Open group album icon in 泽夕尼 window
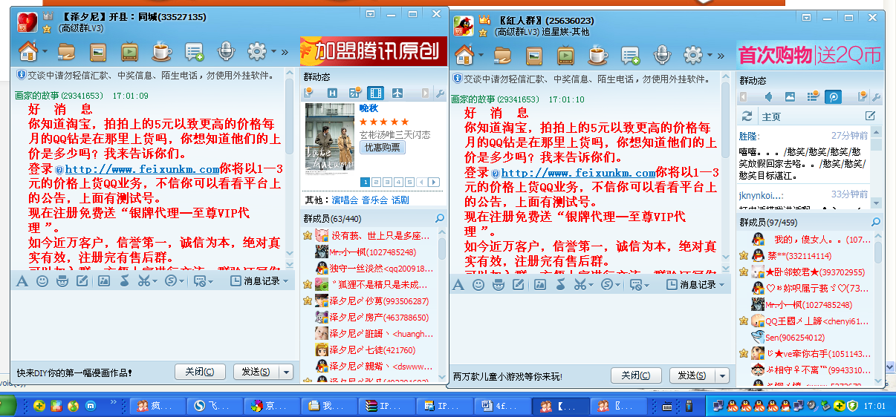The width and height of the screenshot is (896, 417). (97, 52)
